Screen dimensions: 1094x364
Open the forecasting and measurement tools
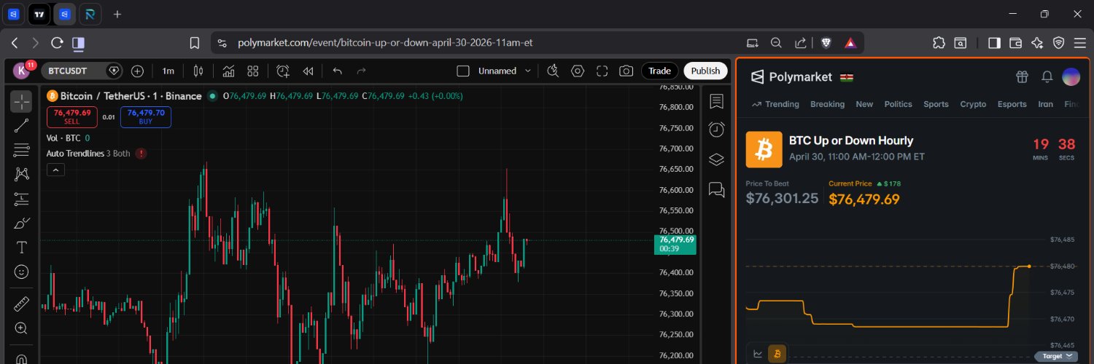(21, 198)
